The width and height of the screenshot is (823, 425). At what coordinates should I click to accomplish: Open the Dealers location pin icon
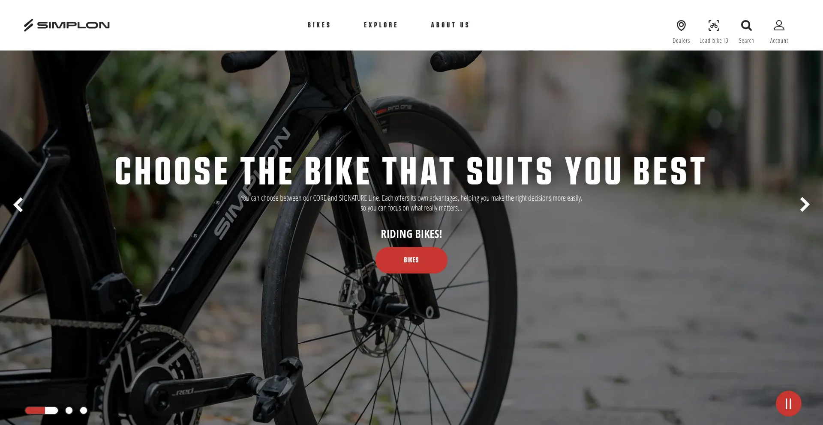pyautogui.click(x=681, y=25)
